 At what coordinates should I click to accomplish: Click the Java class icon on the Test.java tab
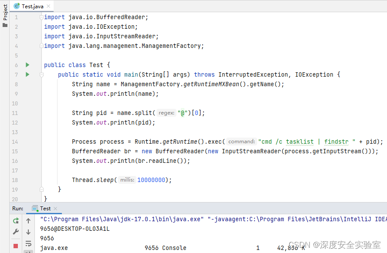coord(17,7)
